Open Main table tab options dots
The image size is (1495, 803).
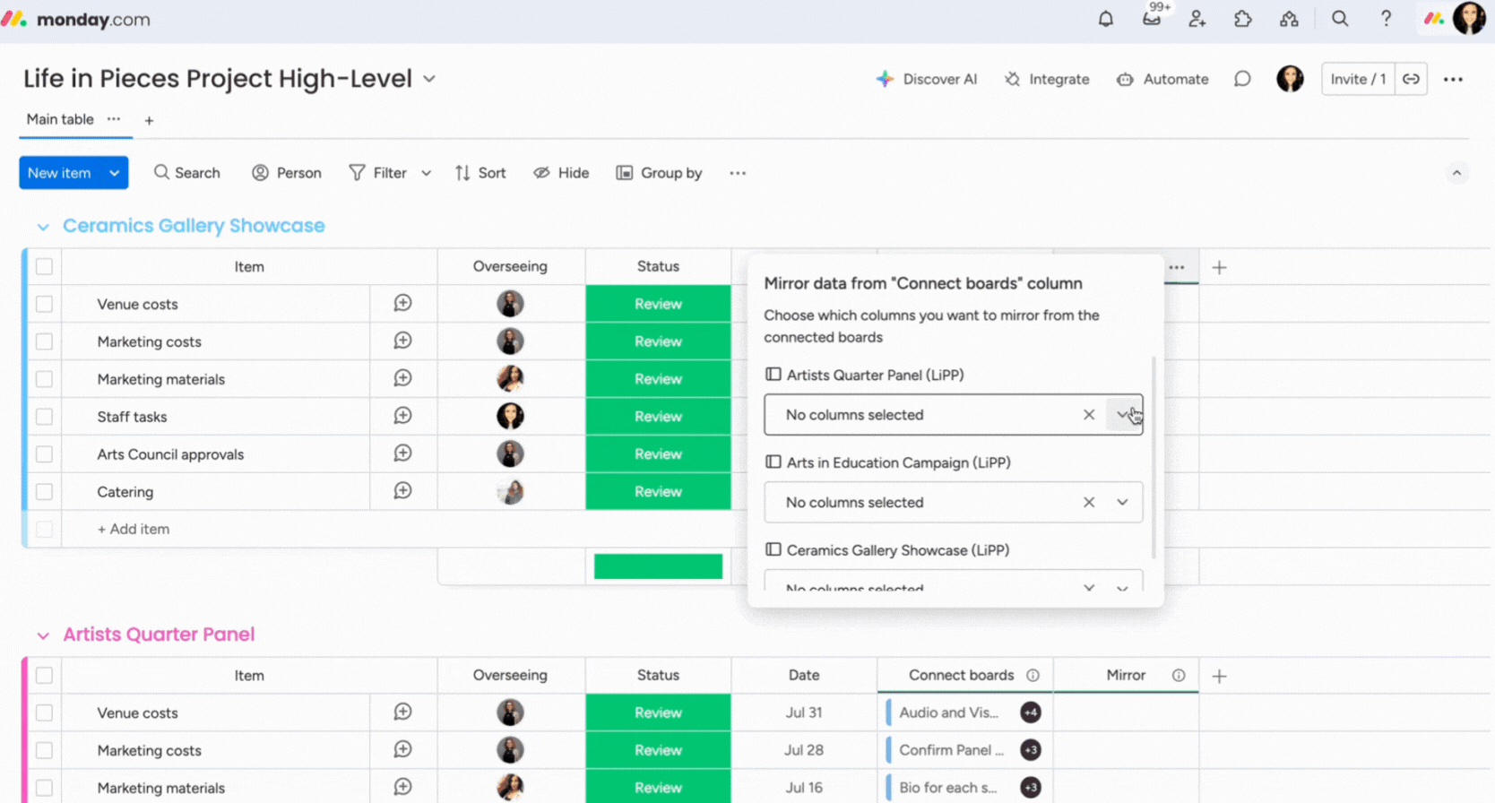pos(114,119)
